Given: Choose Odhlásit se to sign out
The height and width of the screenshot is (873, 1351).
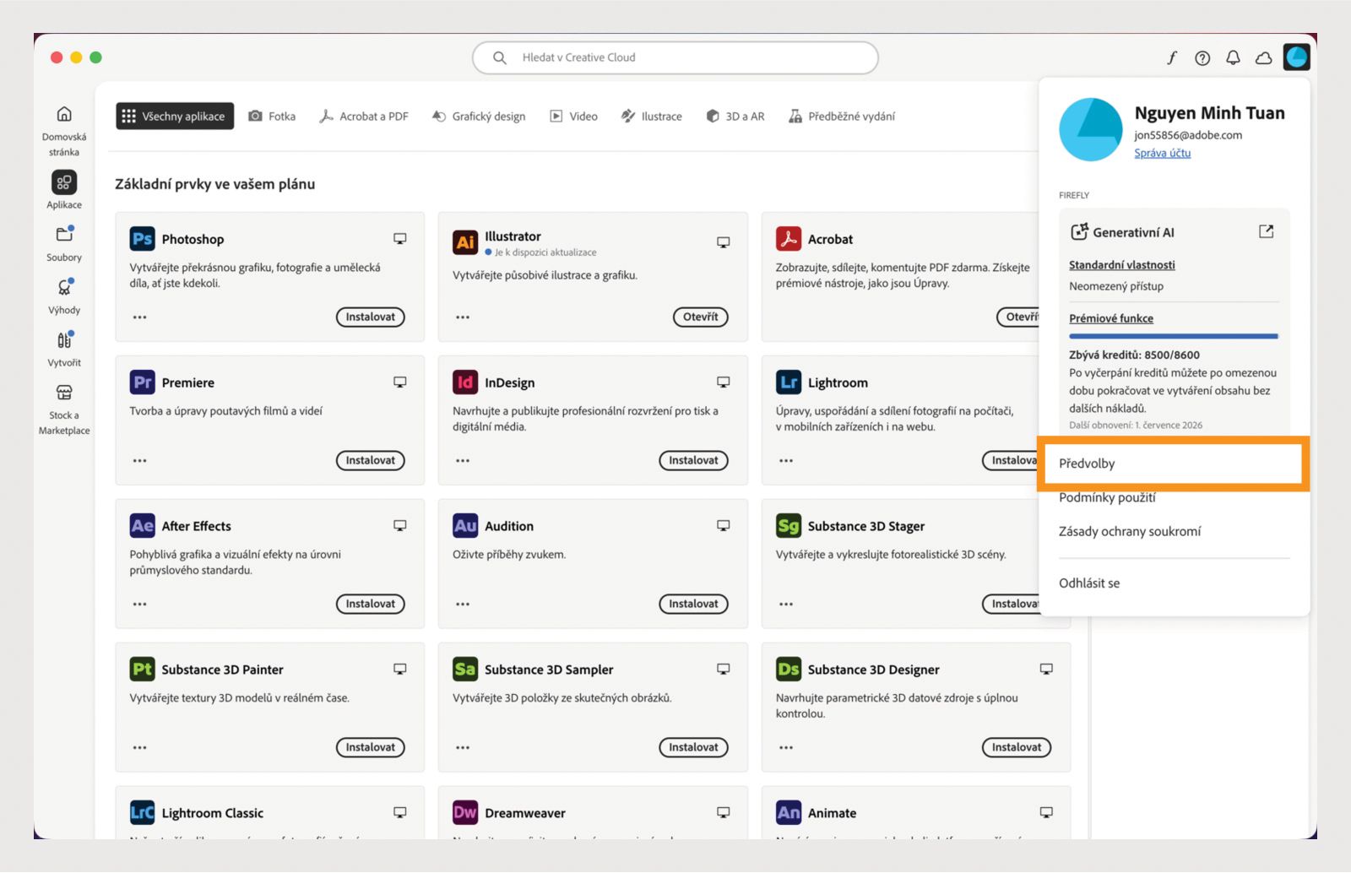Looking at the screenshot, I should (x=1089, y=583).
